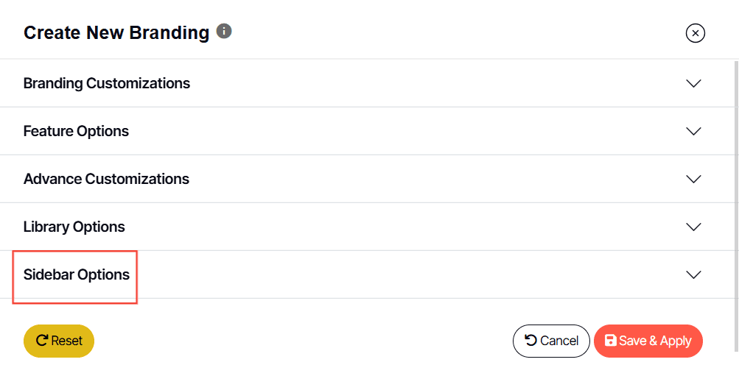Expand Branding Customizations using its chevron
This screenshot has width=739, height=390.
pyautogui.click(x=693, y=83)
